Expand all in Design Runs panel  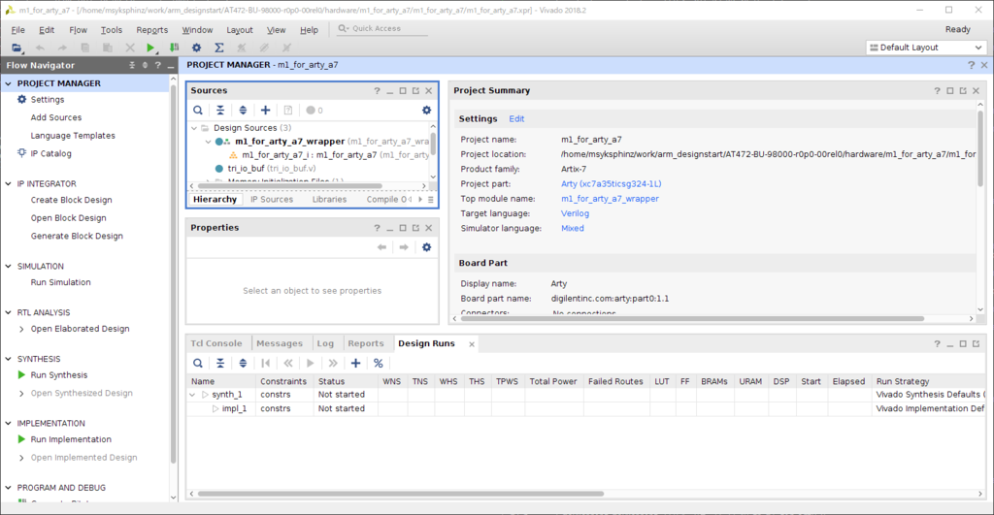pyautogui.click(x=243, y=363)
